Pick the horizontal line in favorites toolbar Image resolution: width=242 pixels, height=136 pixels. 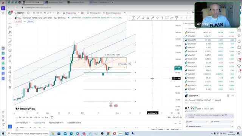181,18
